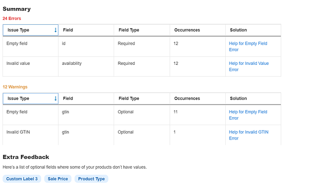Sort warnings table by Issue Type column
Viewport: 309px width, 188px height.
click(31, 98)
